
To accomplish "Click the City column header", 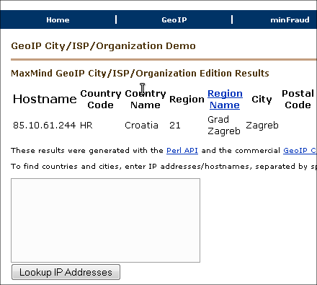I will coord(262,100).
